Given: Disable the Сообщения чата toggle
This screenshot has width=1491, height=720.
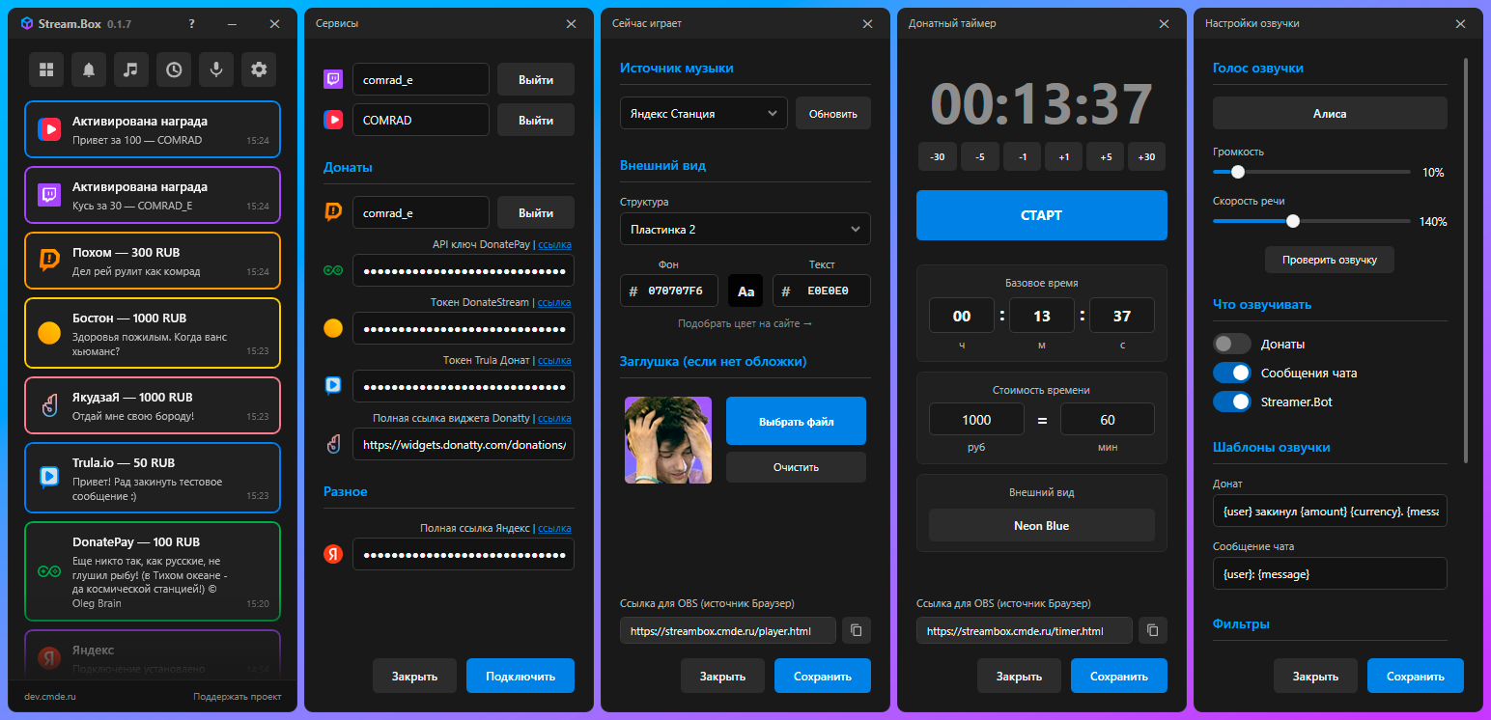Looking at the screenshot, I should click(x=1232, y=373).
